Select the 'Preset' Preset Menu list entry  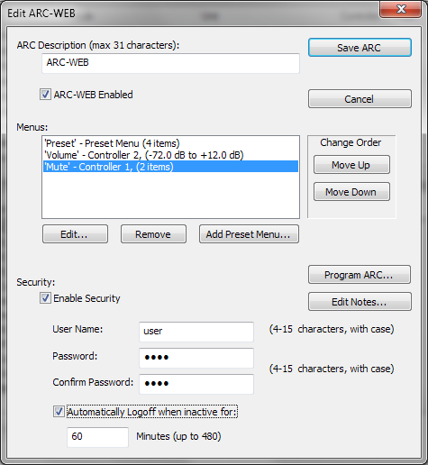[x=170, y=143]
